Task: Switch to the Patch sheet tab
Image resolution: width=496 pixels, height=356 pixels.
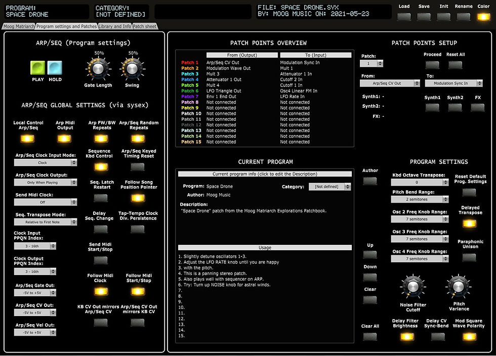Action: pyautogui.click(x=145, y=27)
